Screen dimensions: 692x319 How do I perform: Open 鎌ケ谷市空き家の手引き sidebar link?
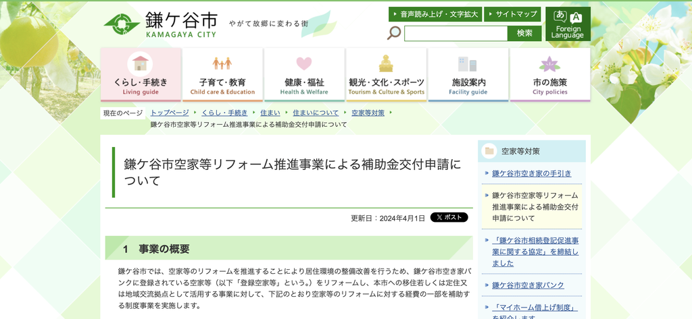coord(531,173)
